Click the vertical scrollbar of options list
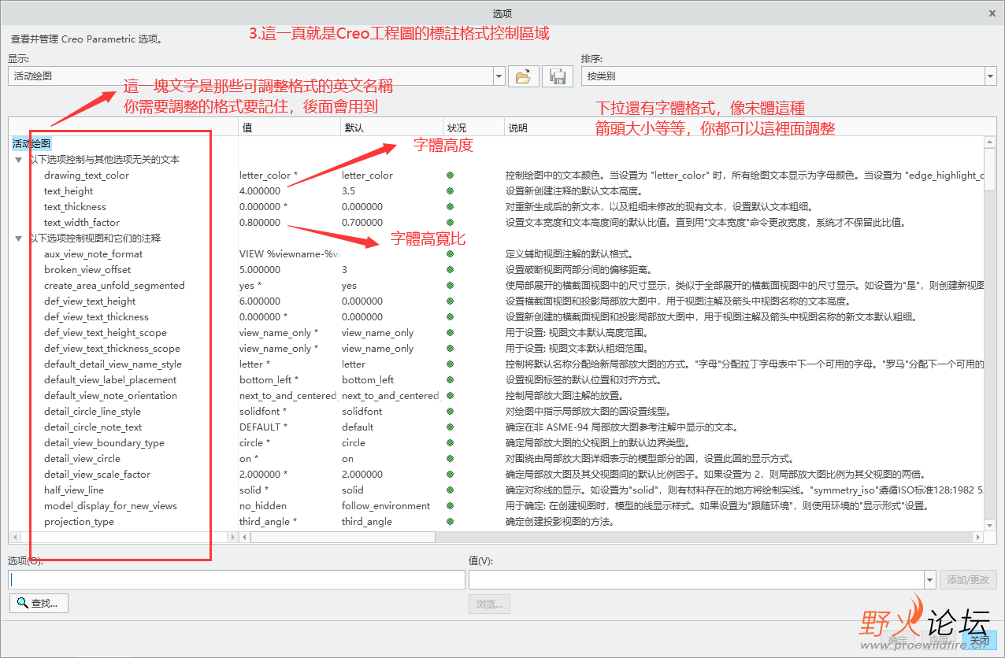 991,168
